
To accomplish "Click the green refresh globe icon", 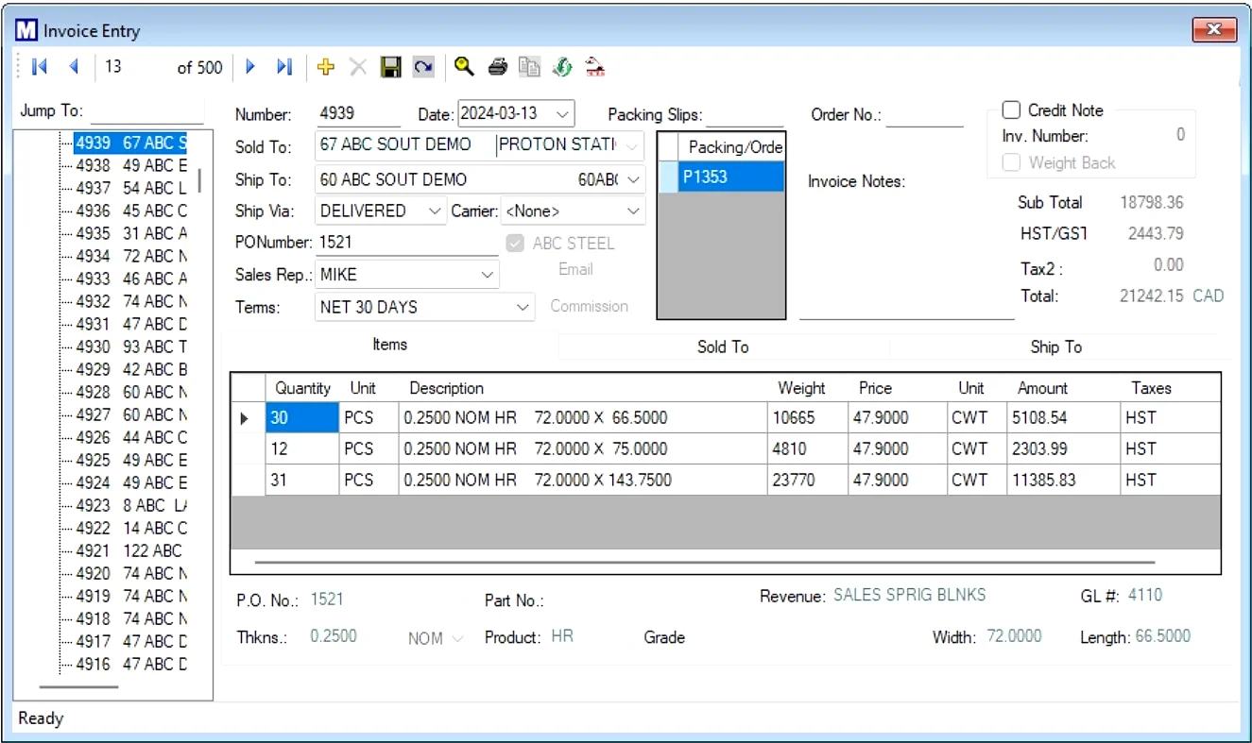I will pyautogui.click(x=560, y=66).
